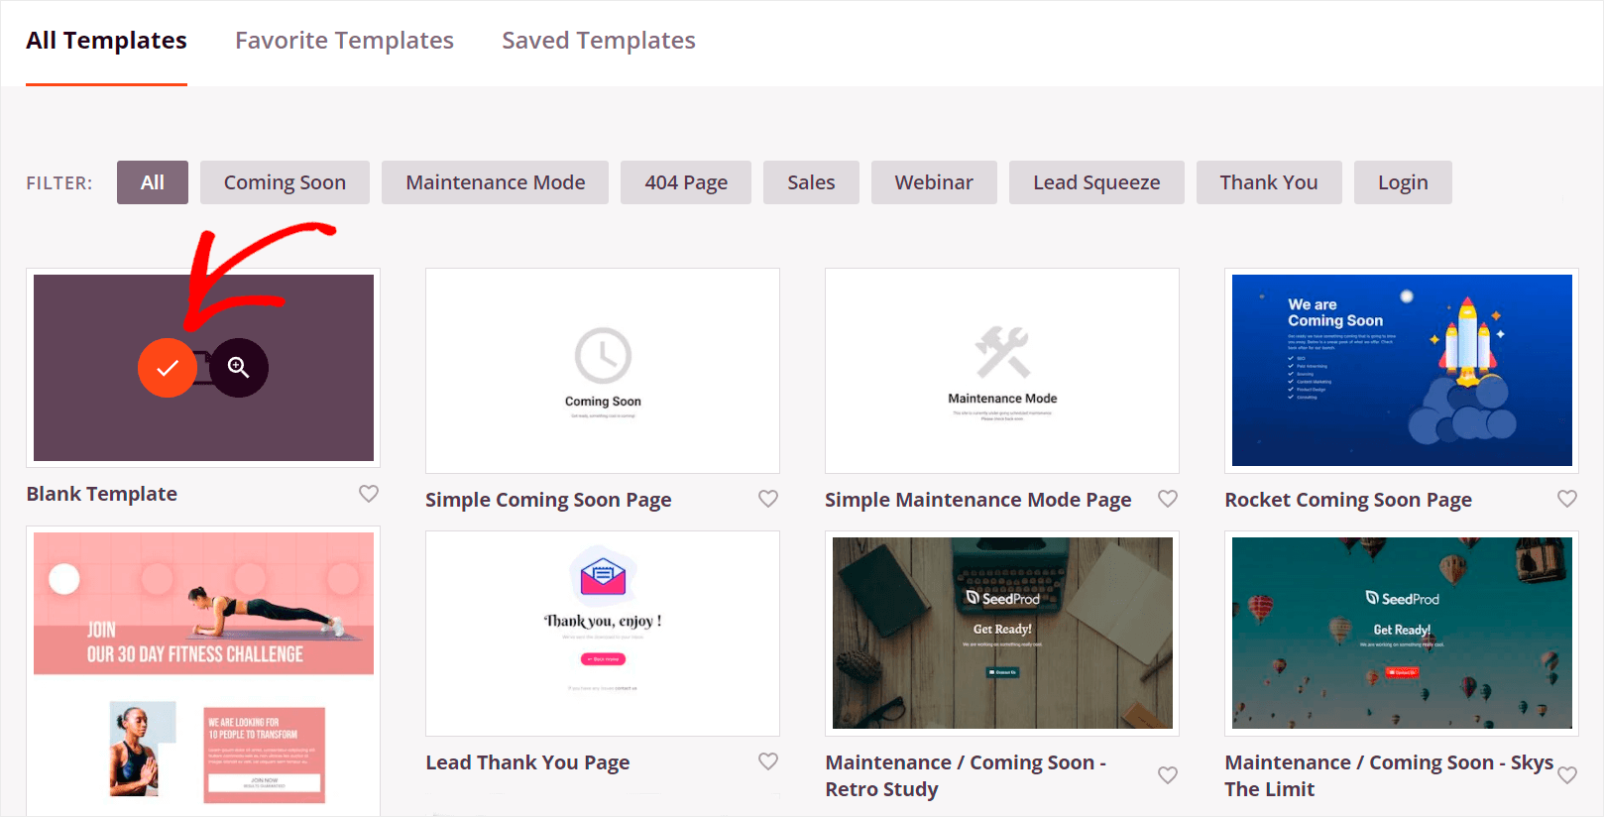Click the Maintenance / Coming Soon - Skys The Limit title
Viewport: 1604px width, 817px height.
[x=1389, y=775]
